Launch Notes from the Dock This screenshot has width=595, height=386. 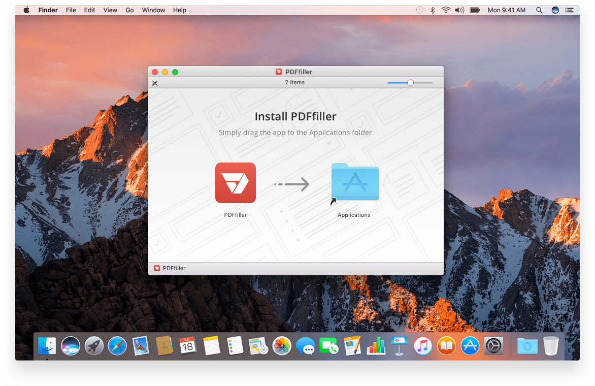(211, 346)
